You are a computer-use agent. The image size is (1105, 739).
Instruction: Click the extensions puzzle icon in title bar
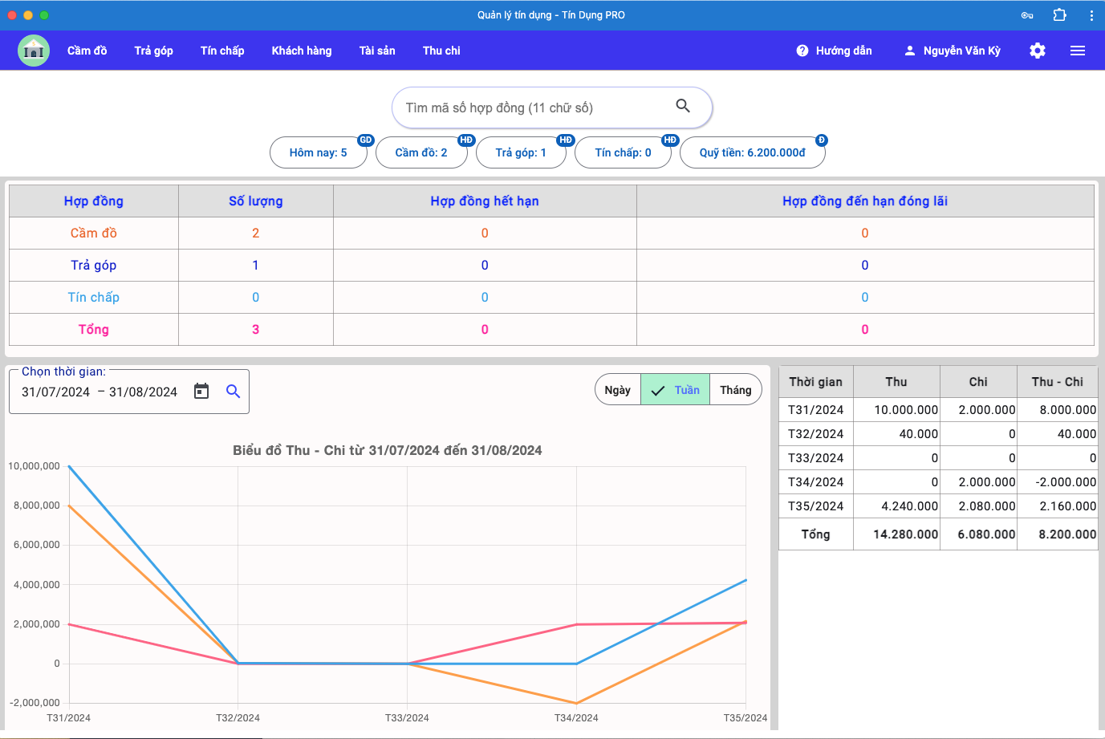coord(1060,14)
